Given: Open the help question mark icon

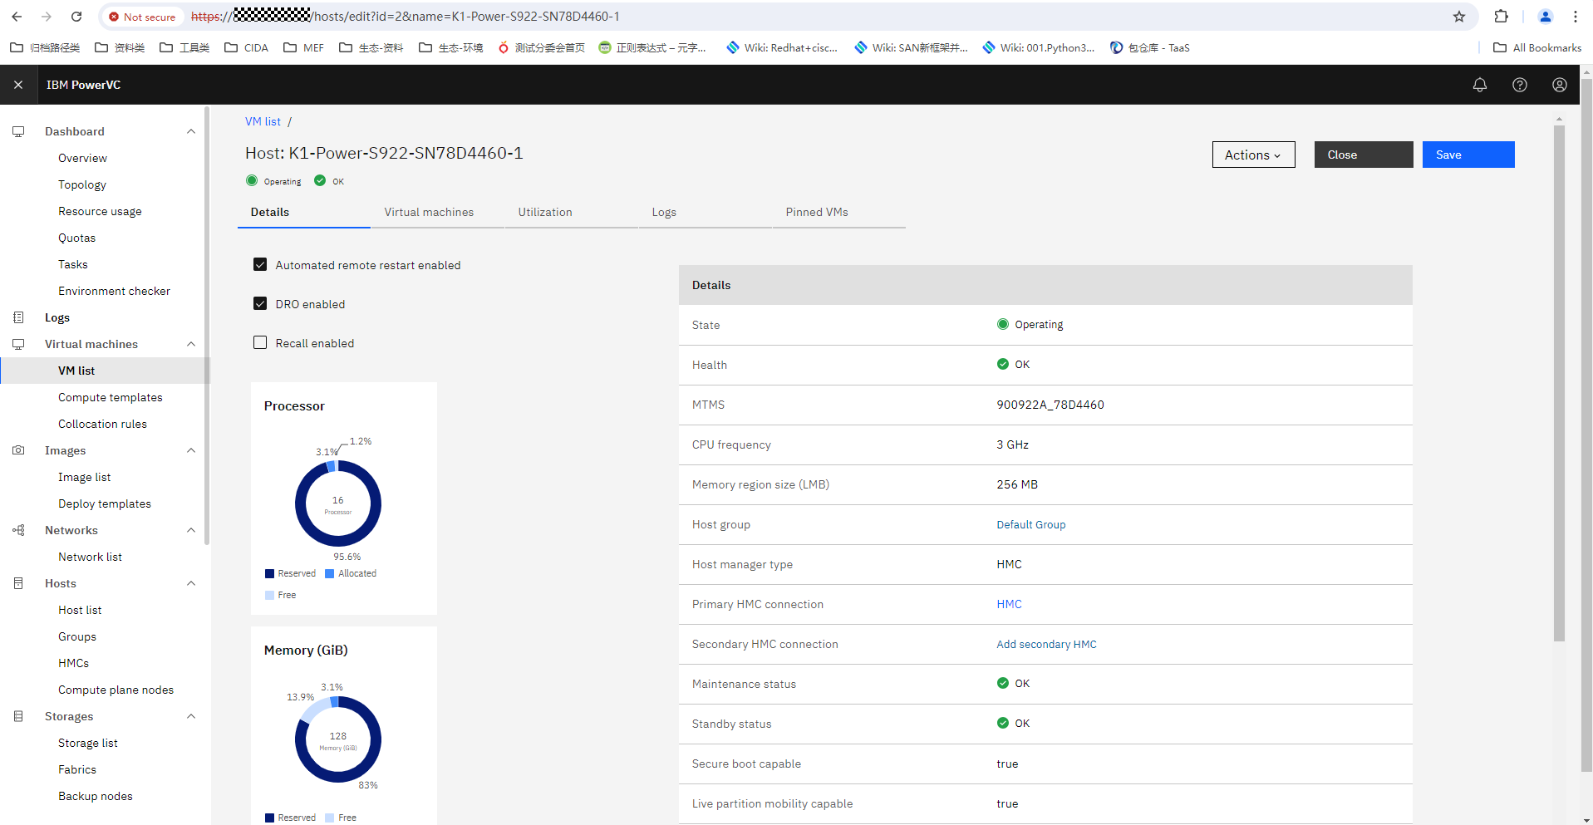Looking at the screenshot, I should pos(1520,85).
